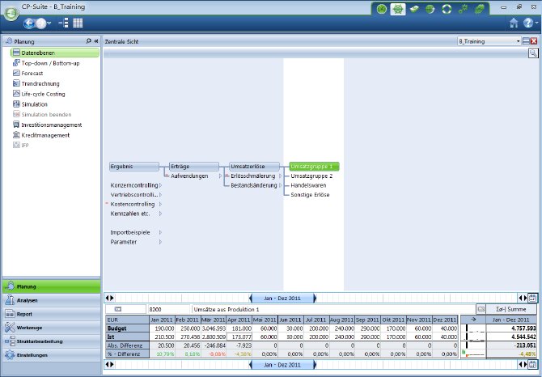
Task: Open the clock dashboard module icon
Action: pyautogui.click(x=382, y=10)
